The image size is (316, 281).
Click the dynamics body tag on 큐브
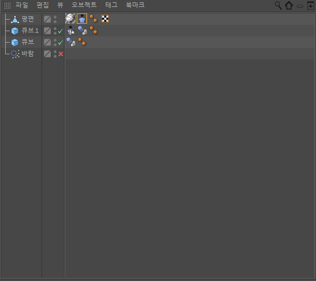71,42
